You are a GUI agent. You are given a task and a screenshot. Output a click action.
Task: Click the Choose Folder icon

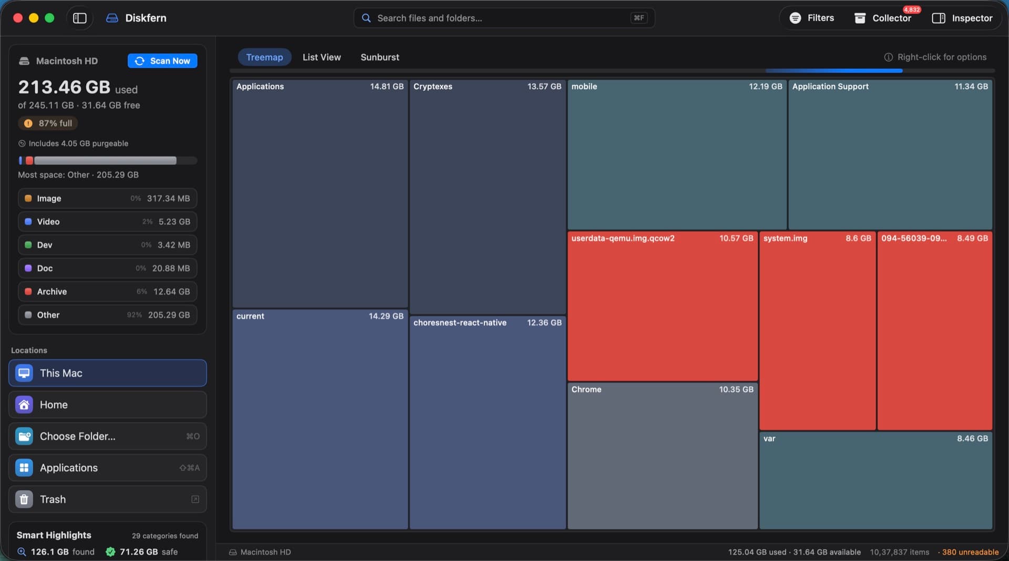(24, 436)
